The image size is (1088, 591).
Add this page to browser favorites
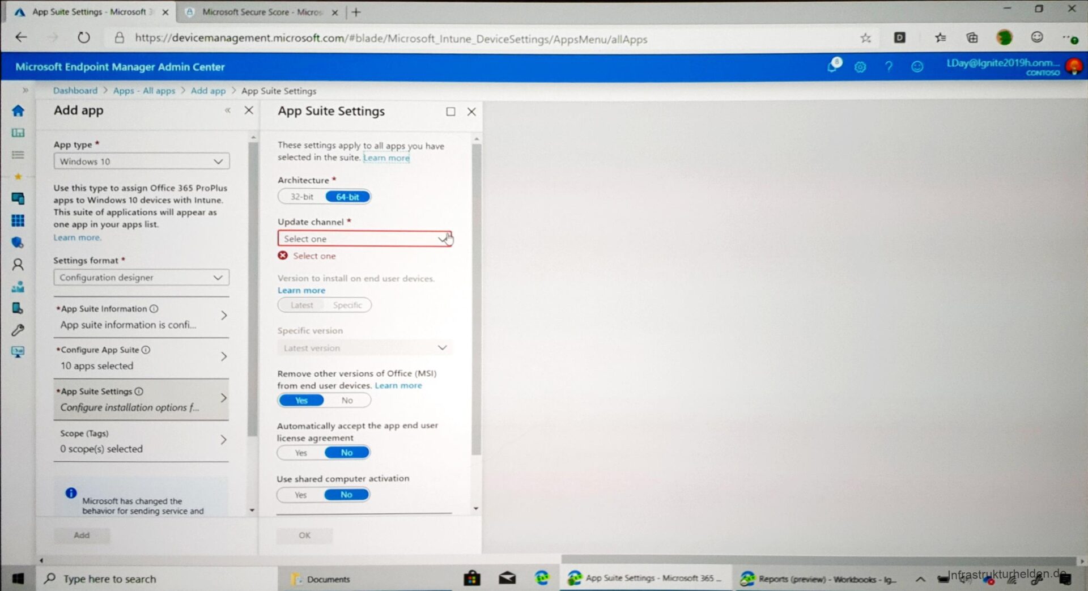pyautogui.click(x=865, y=38)
